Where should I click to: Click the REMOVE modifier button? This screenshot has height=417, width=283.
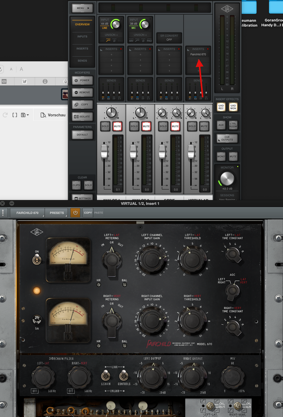coord(82,93)
